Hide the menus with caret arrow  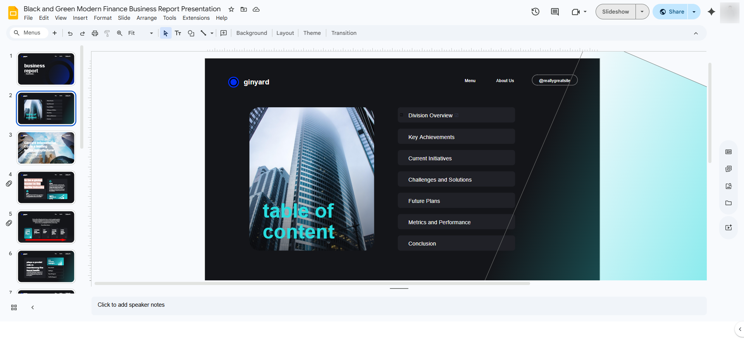696,33
